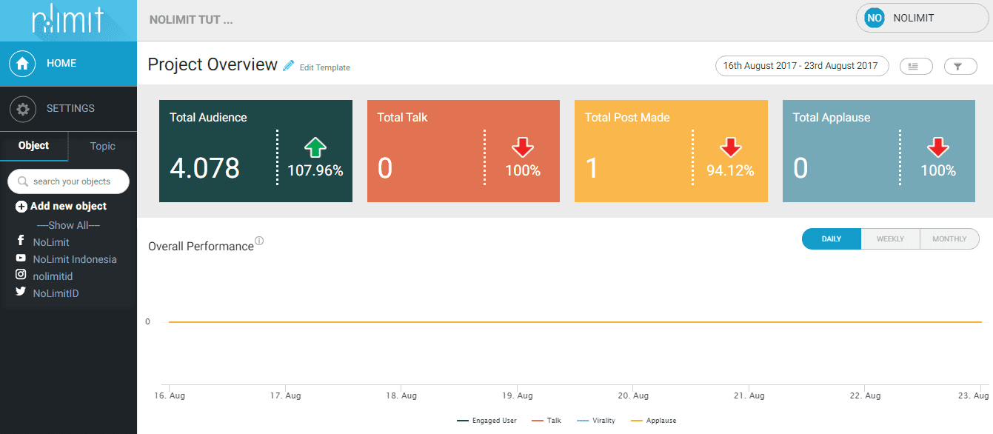Click the Total Post Made card
This screenshot has width=993, height=434.
pyautogui.click(x=671, y=151)
